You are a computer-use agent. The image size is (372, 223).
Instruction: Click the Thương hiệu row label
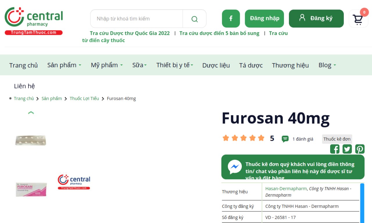[x=235, y=192]
